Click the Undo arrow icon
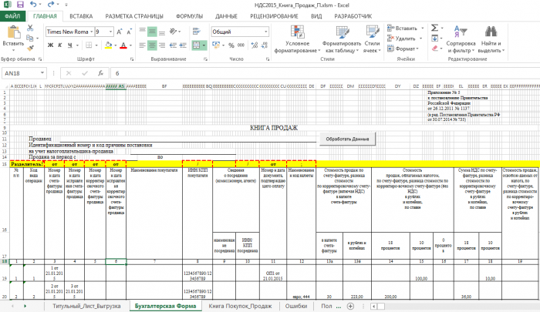Screen dimensions: 540x312 pyautogui.click(x=33, y=5)
